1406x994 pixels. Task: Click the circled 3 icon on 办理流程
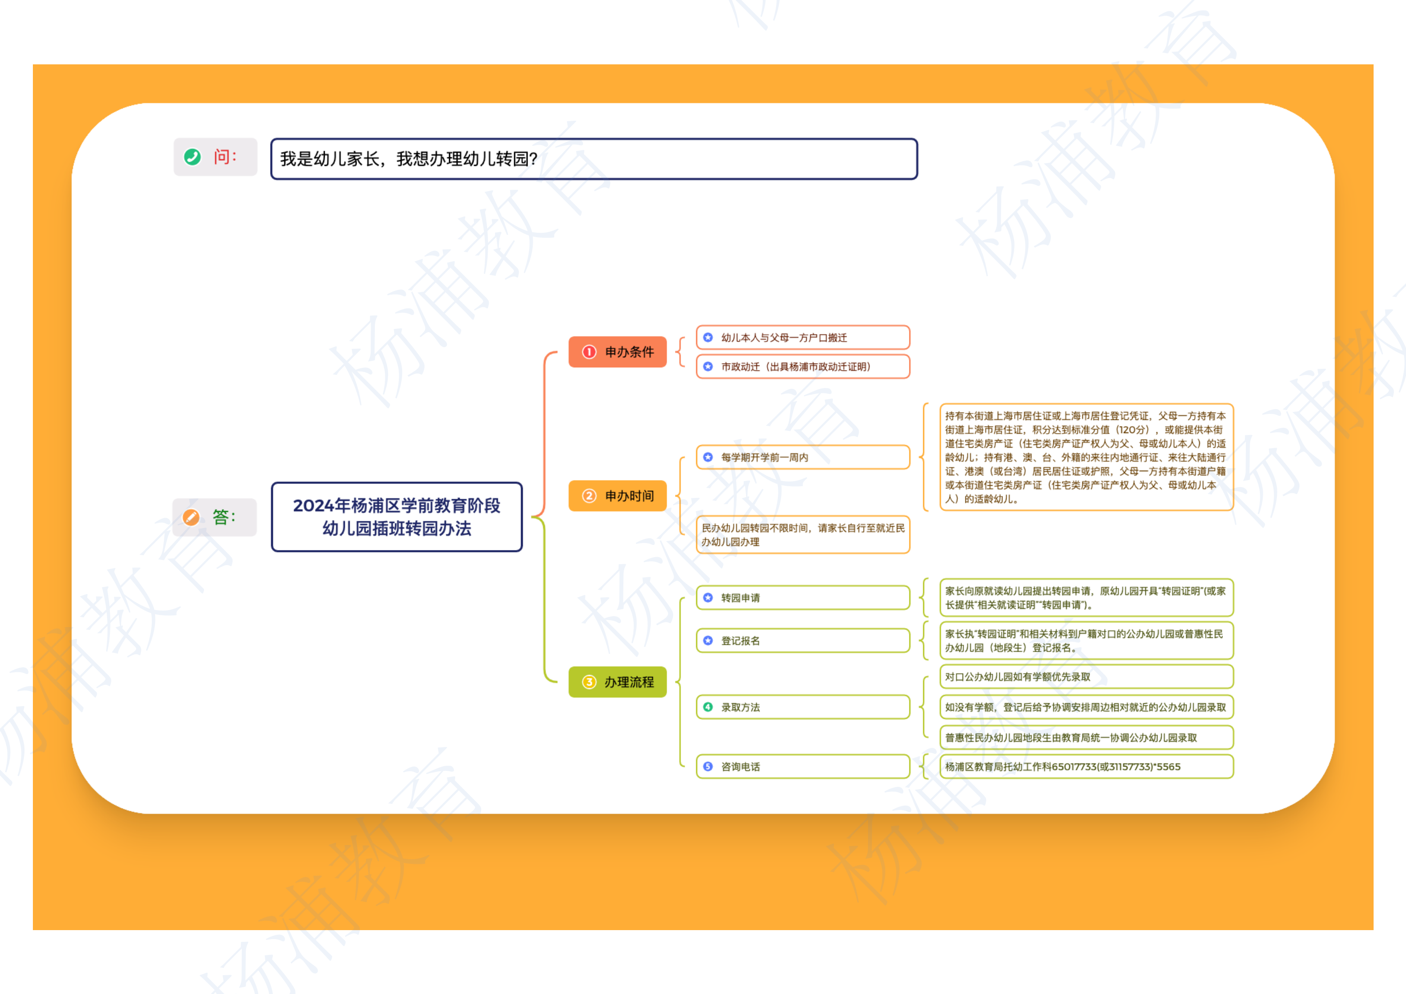click(x=589, y=682)
